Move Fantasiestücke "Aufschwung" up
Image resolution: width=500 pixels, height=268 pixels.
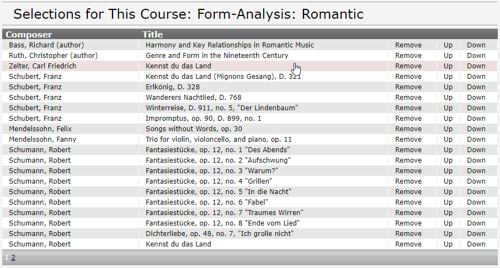click(x=448, y=160)
